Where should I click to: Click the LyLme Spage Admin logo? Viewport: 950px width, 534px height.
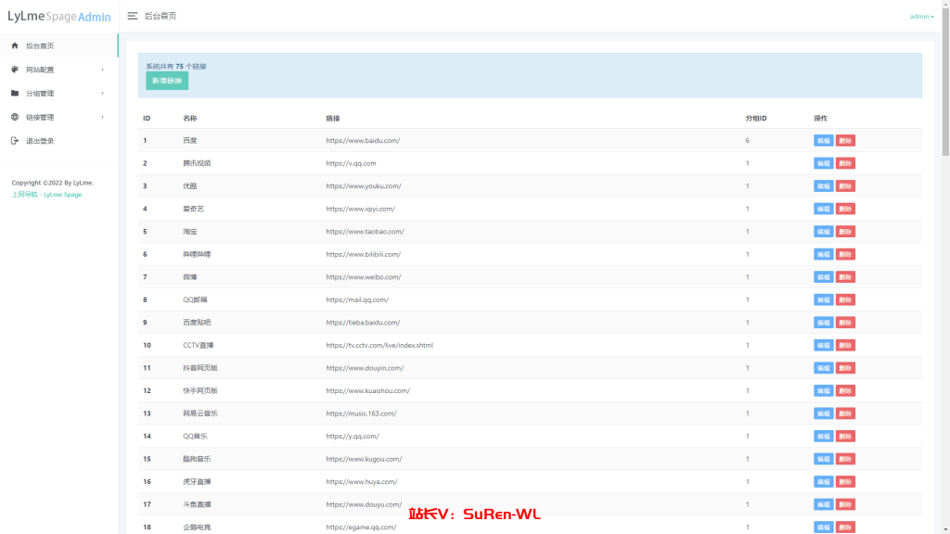(58, 17)
